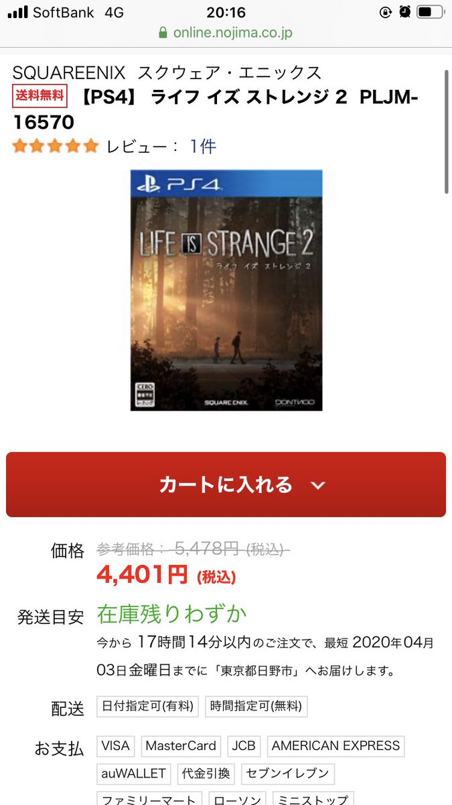Tap the lock icon beside the URL
This screenshot has height=805, width=452.
click(x=163, y=32)
